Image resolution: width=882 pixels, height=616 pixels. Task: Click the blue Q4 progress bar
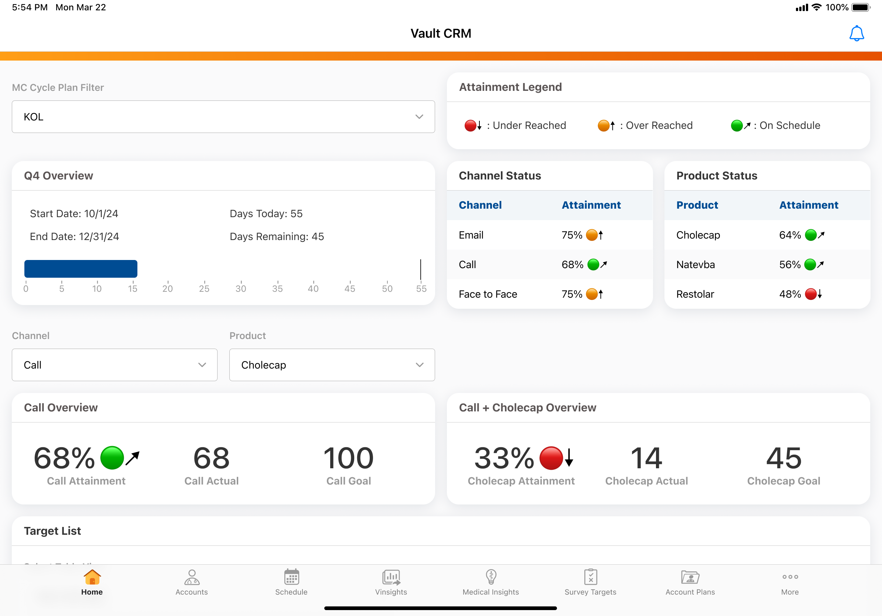[x=81, y=269]
